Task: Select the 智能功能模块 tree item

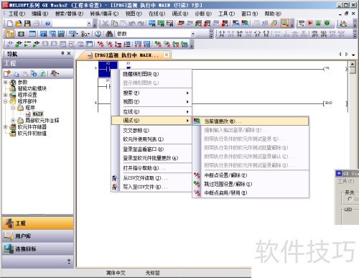Action: 32,88
